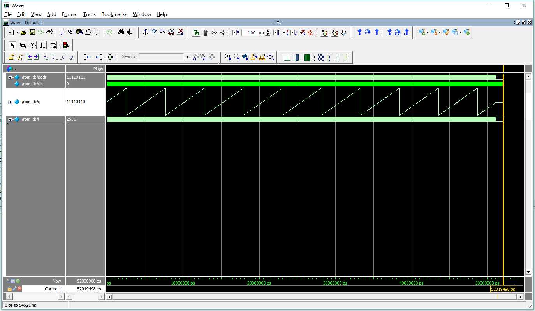Click the Zoom In magnifier icon
The width and height of the screenshot is (535, 311).
pyautogui.click(x=228, y=57)
